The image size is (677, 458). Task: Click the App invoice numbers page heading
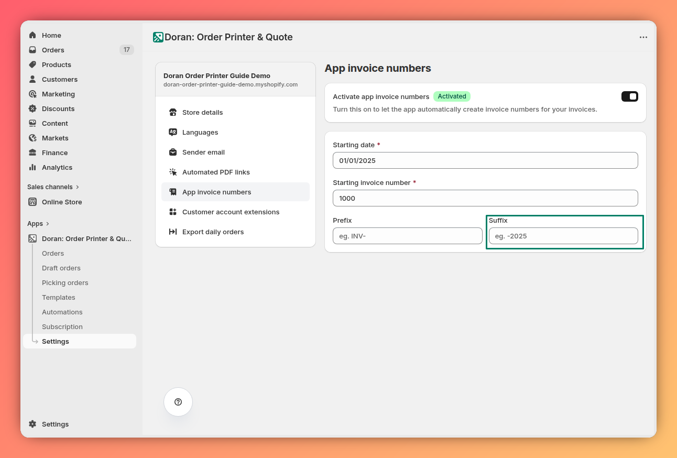tap(378, 68)
